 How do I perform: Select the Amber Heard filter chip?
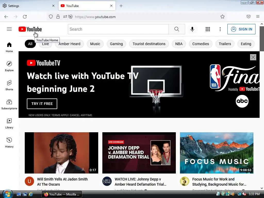pyautogui.click(x=69, y=44)
